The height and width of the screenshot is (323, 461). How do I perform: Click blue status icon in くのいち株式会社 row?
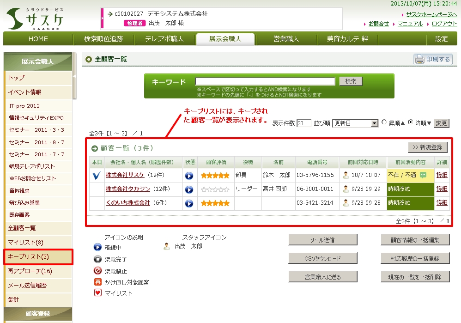pos(189,203)
